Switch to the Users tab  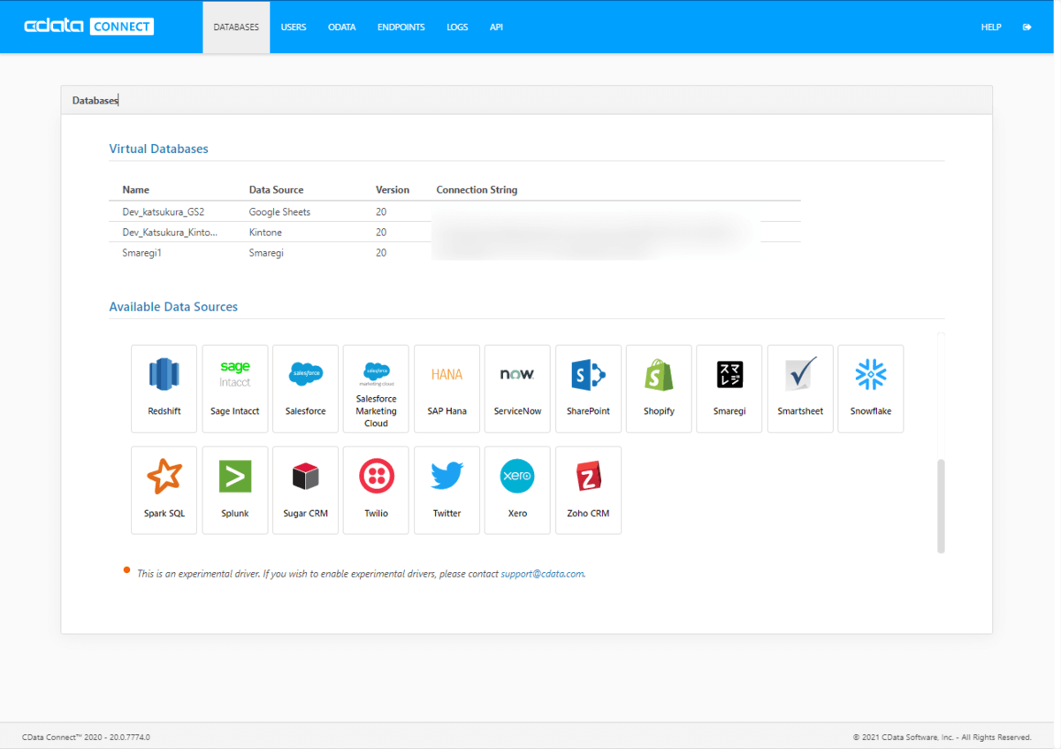point(294,27)
